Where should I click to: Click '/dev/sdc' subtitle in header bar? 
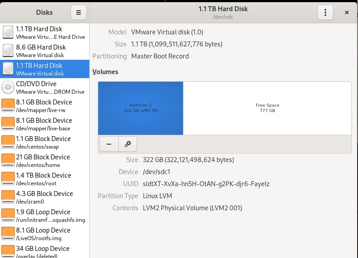click(x=223, y=17)
